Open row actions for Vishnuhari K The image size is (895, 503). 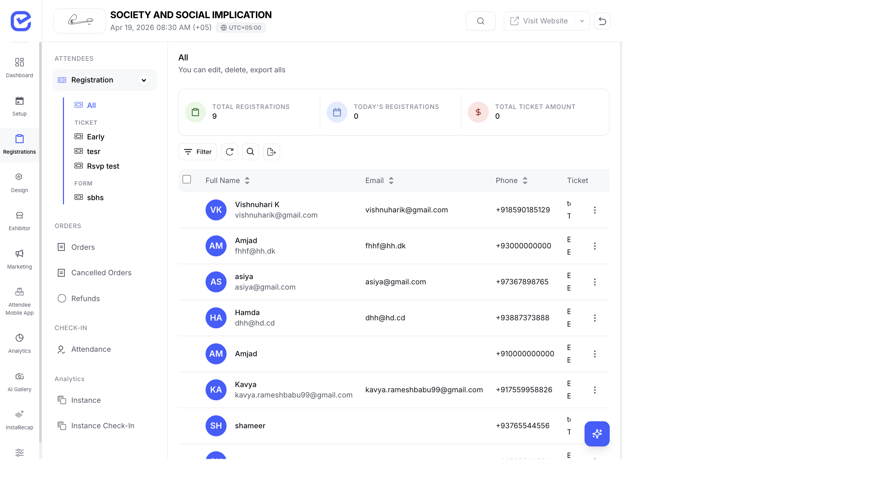click(x=595, y=210)
